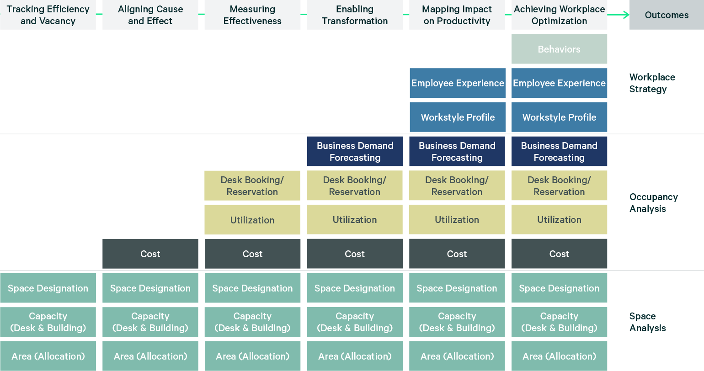Click Utilization under Achieving Workplace Optimization
The image size is (704, 371).
[x=560, y=220]
